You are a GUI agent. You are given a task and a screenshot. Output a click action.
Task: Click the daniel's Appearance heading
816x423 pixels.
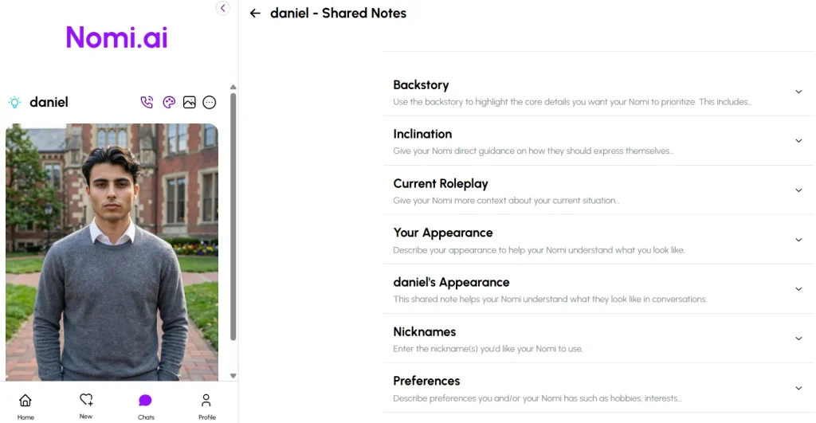coord(451,282)
